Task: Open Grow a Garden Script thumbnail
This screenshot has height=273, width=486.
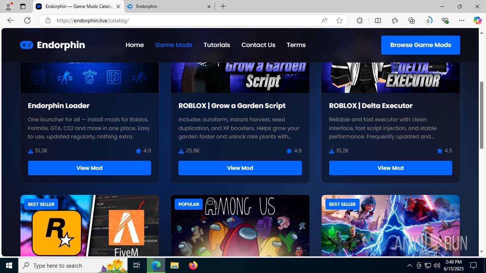Action: [x=240, y=77]
